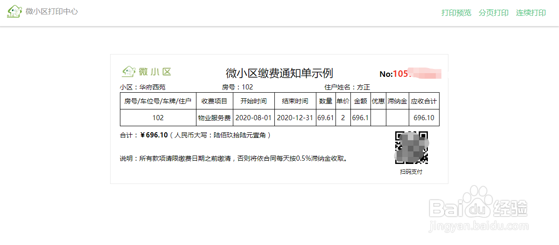Select the 102 cell in the table row
This screenshot has width=559, height=245.
158,117
